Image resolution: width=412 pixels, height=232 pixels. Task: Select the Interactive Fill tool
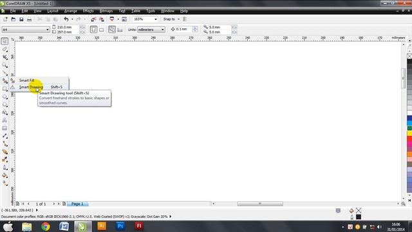[5, 183]
